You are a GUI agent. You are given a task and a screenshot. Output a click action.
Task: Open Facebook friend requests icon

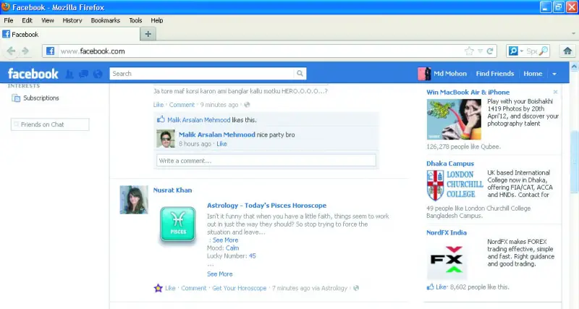[x=69, y=74]
